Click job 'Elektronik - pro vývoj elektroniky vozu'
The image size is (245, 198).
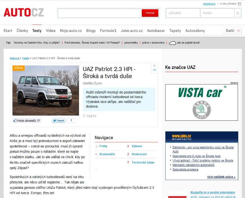click(x=203, y=149)
